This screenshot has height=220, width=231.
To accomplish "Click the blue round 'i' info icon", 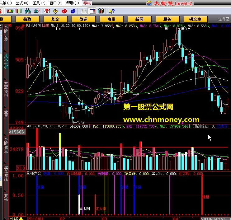I will pyautogui.click(x=73, y=11).
